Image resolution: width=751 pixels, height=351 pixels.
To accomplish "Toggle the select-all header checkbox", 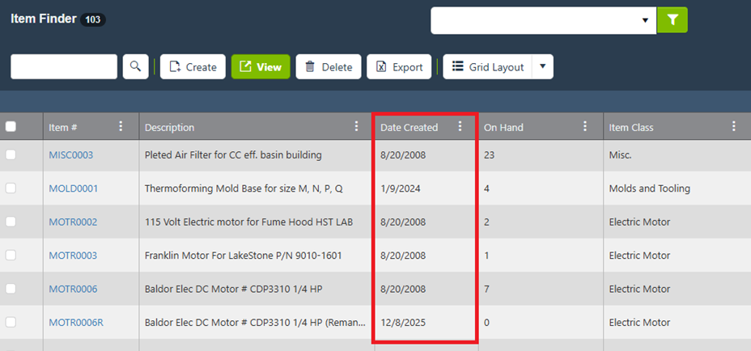I will tap(11, 126).
